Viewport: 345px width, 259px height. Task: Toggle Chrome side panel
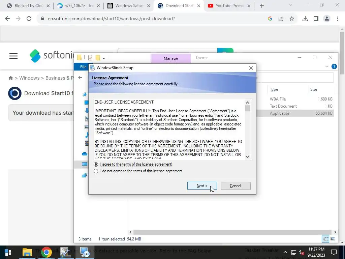316,19
